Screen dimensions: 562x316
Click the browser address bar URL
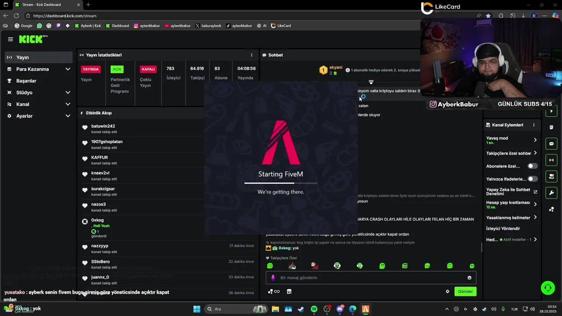(65, 15)
